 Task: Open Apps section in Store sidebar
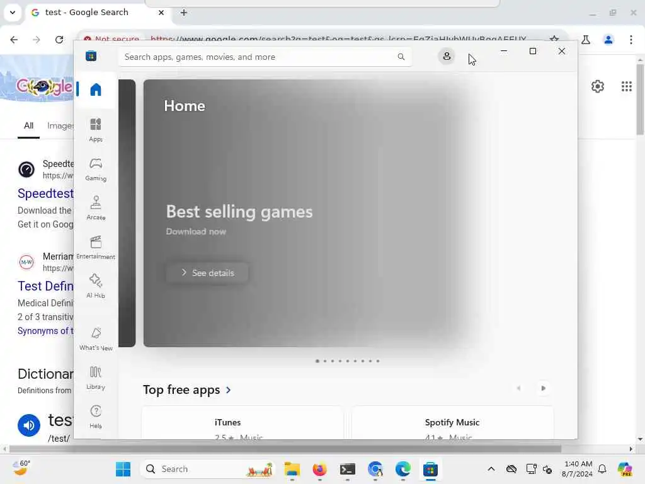tap(96, 130)
